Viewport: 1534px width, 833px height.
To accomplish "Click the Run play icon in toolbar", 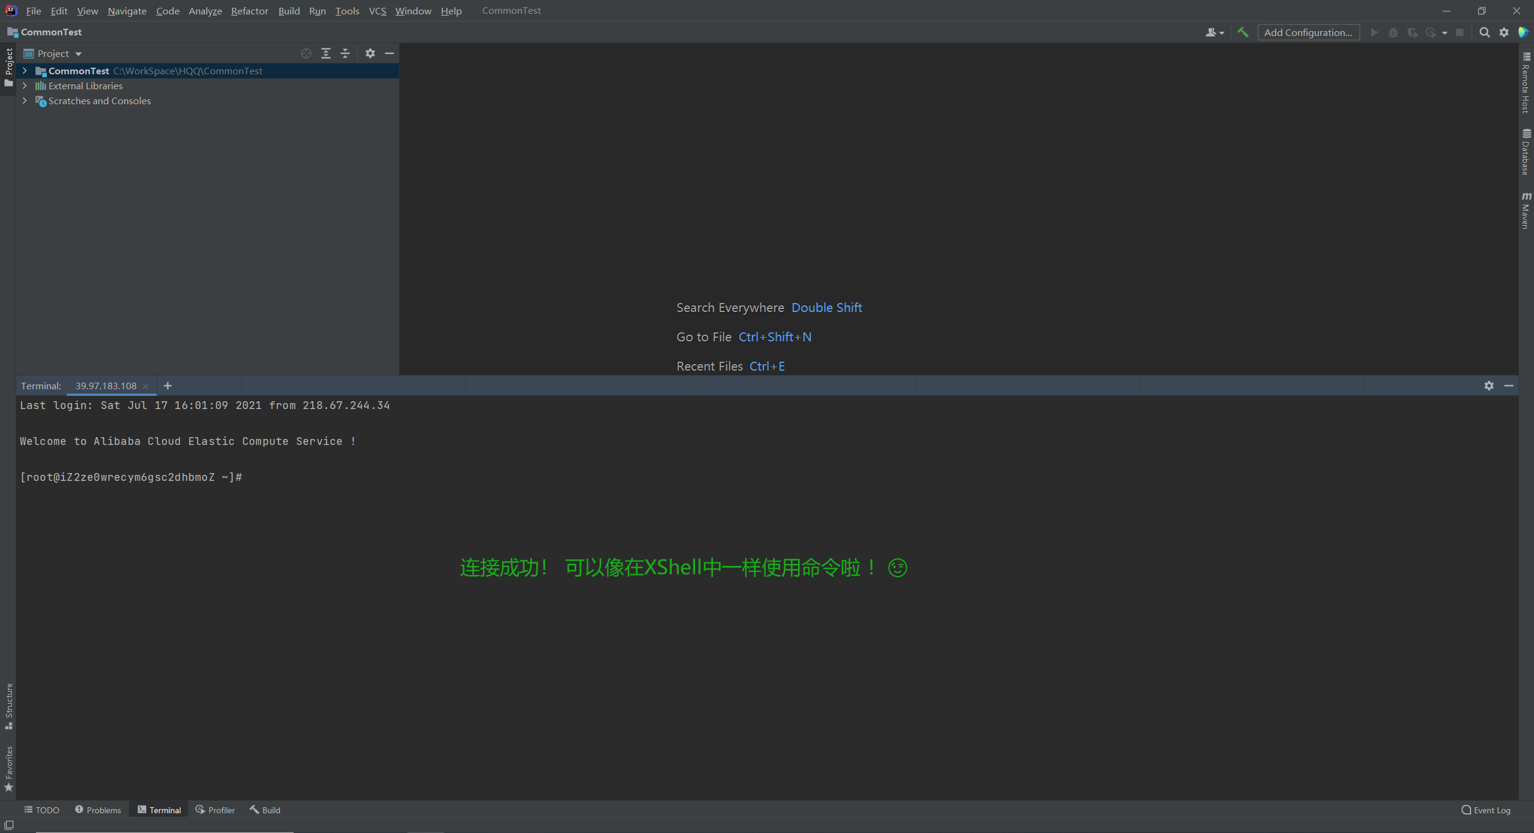I will tap(1374, 32).
